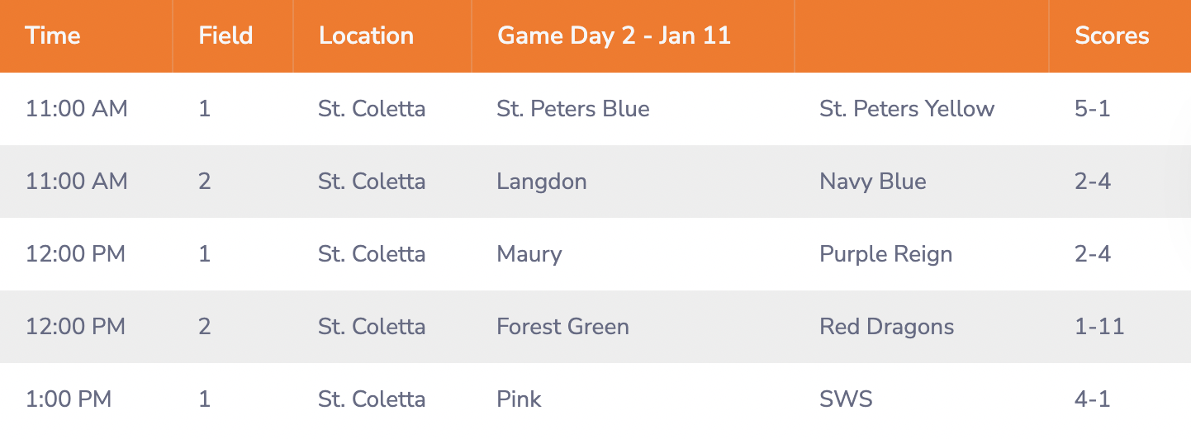Click the St. Peters Yellow team name

click(907, 109)
